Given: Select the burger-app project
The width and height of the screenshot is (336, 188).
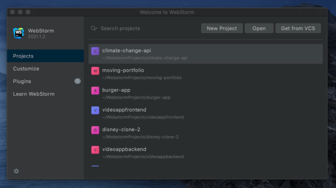Looking at the screenshot, I should (x=206, y=94).
